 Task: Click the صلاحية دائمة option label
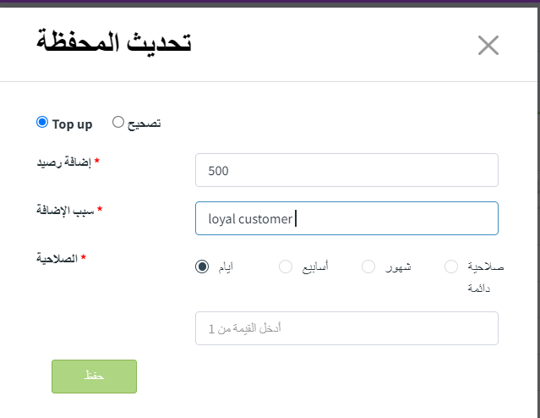pyautogui.click(x=486, y=277)
